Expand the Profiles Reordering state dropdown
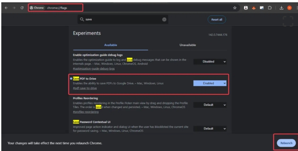Screen dimensions: 298x151 pos(210,105)
